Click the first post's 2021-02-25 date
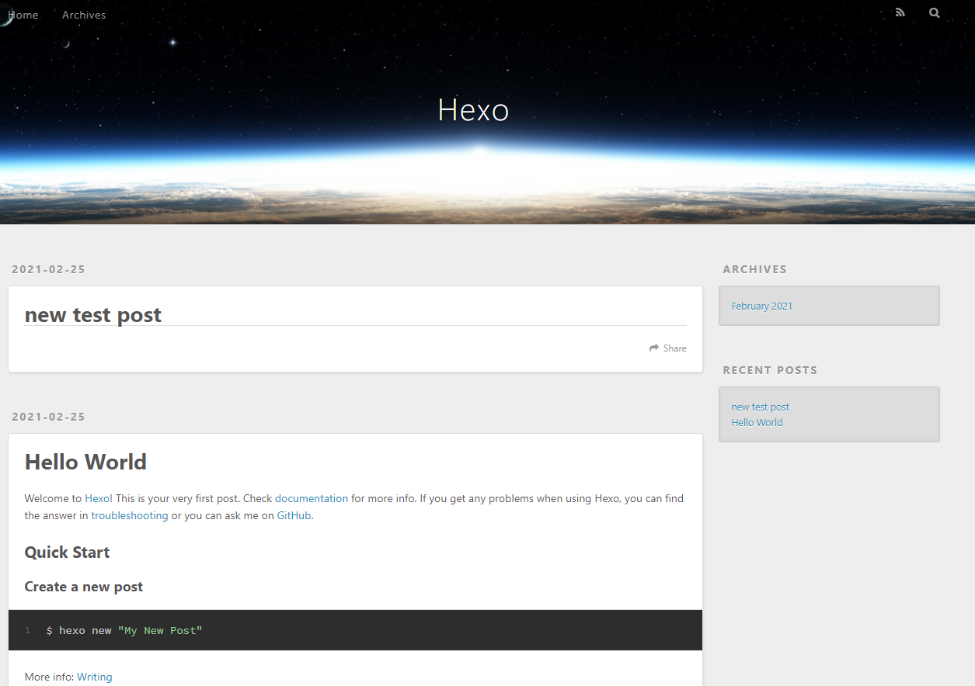Screen dimensions: 975x686 click(x=49, y=269)
